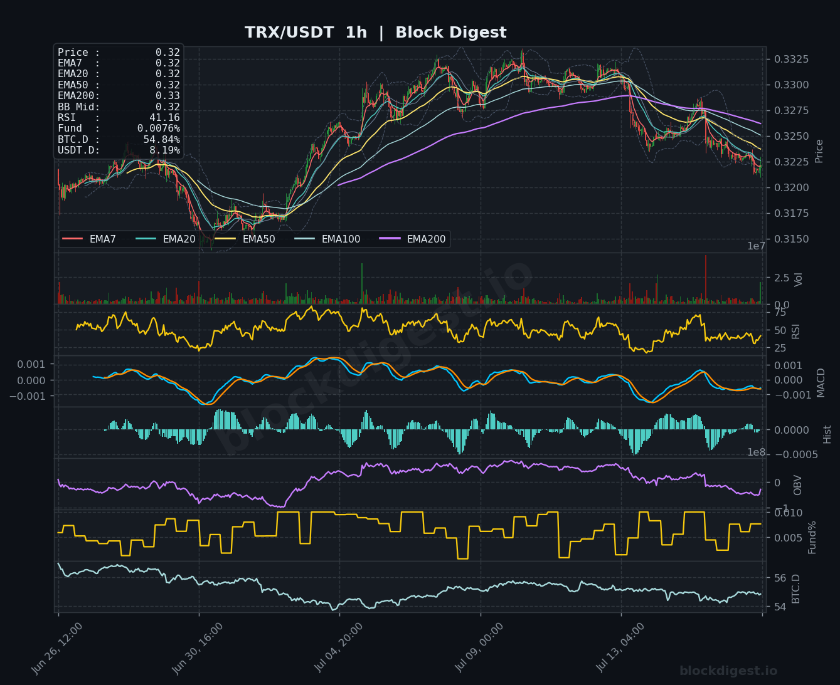Viewport: 840px width, 685px height.
Task: Click the MACD axis title
Action: point(821,382)
